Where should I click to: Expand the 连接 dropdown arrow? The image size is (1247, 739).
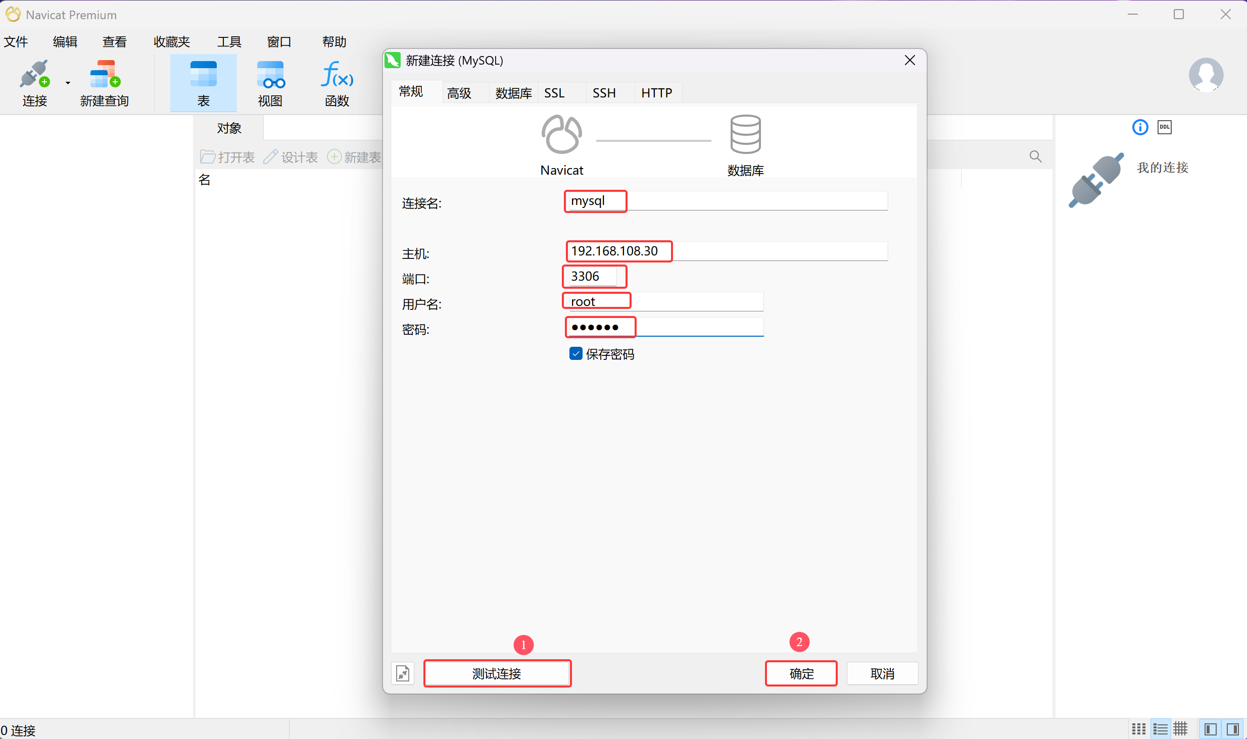point(68,82)
